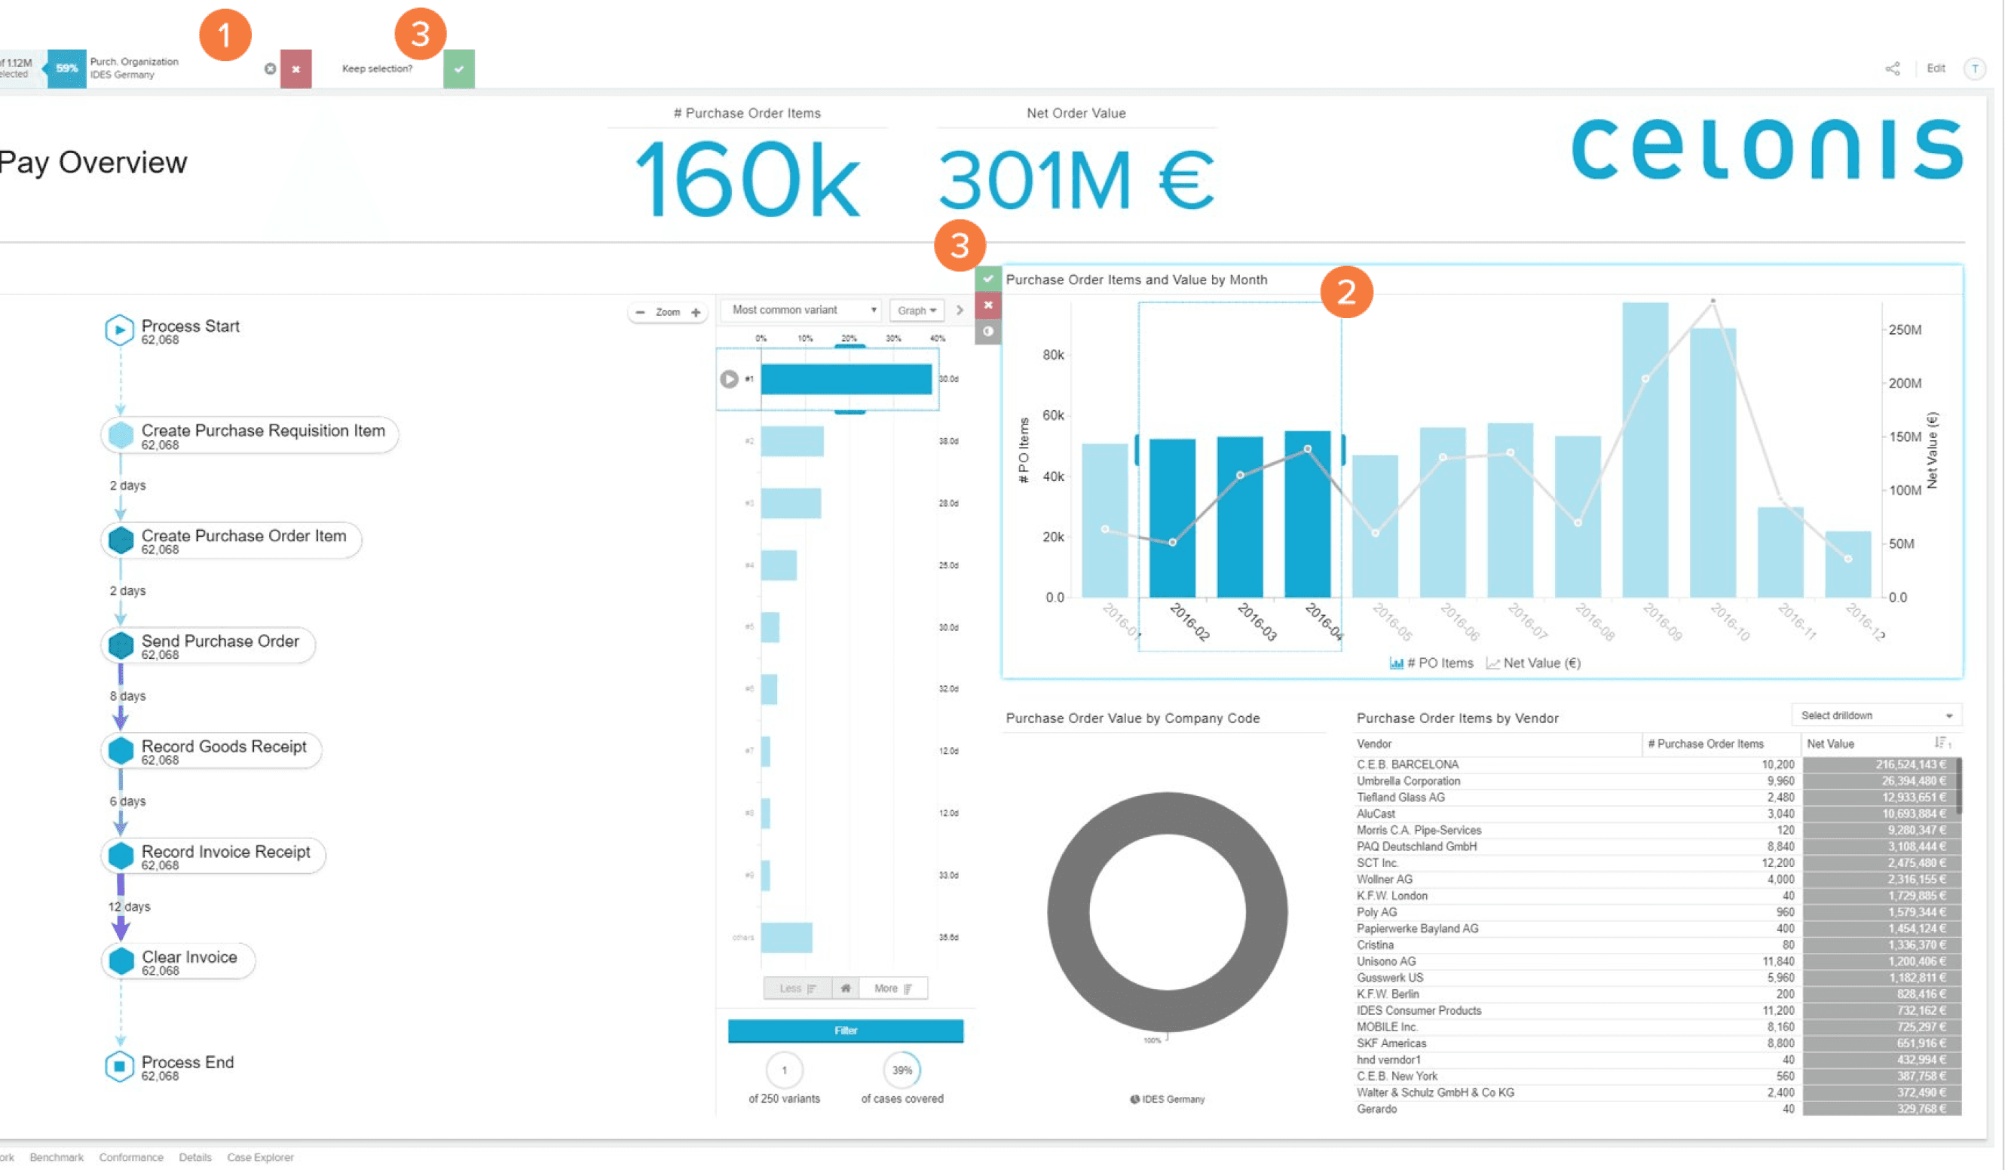The width and height of the screenshot is (2005, 1170).
Task: Click the gray invert selection icon
Action: 988,331
